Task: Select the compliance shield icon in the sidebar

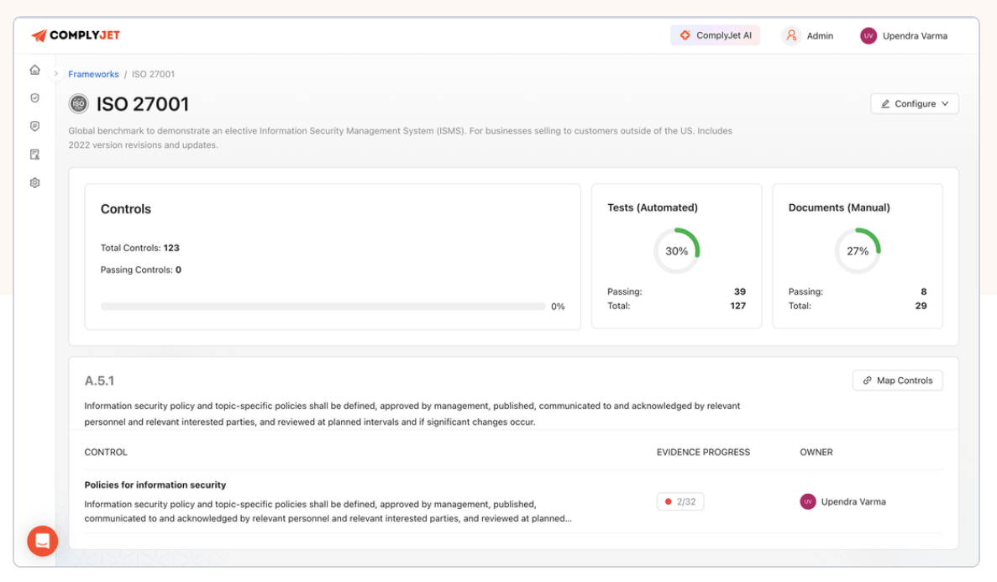Action: (x=34, y=97)
